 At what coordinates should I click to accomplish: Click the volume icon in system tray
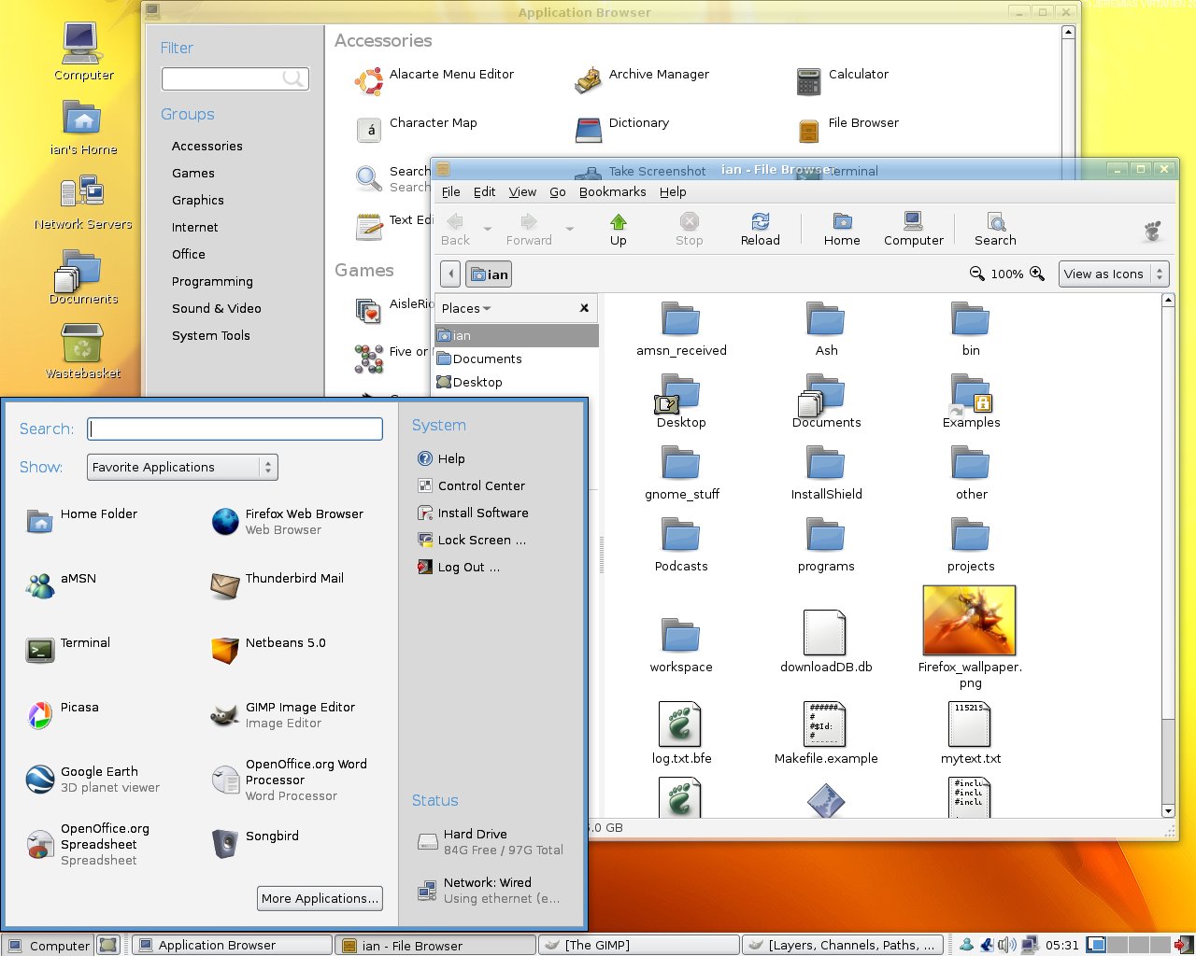(1006, 945)
